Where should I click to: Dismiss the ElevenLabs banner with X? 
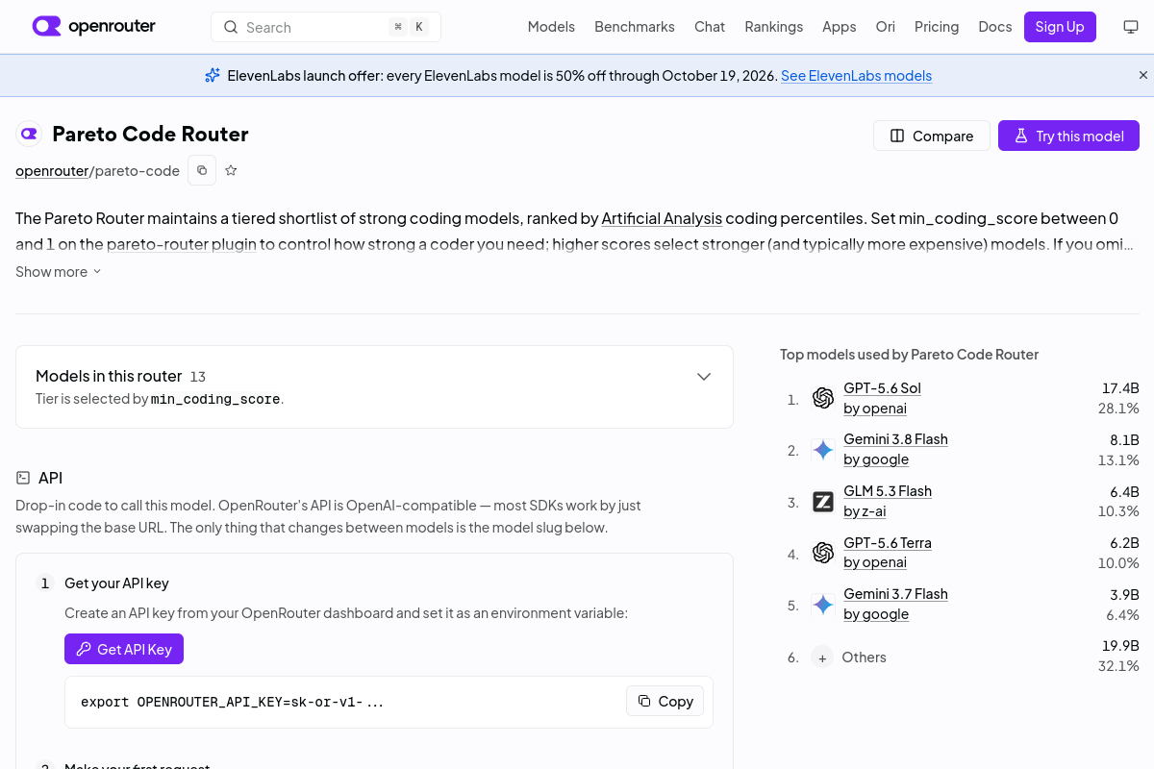(1143, 75)
